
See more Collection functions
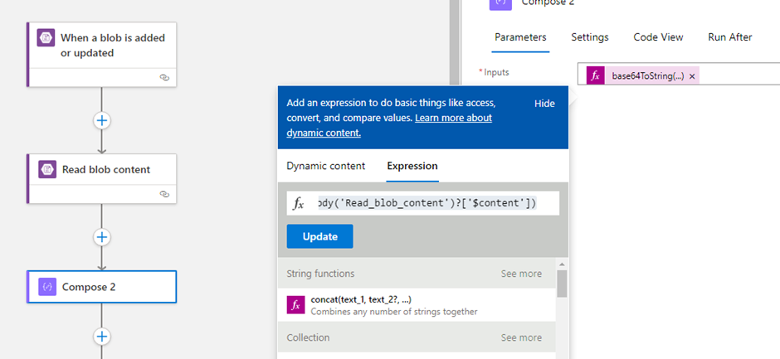[521, 337]
